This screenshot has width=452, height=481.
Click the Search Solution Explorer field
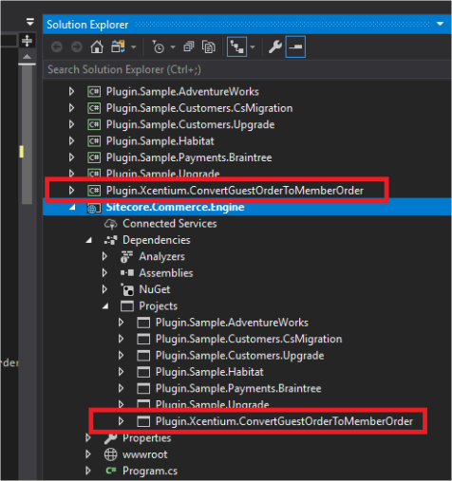coord(247,69)
